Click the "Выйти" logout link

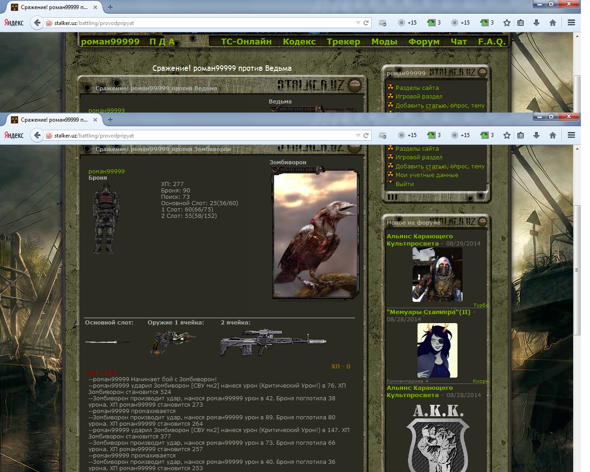click(404, 184)
